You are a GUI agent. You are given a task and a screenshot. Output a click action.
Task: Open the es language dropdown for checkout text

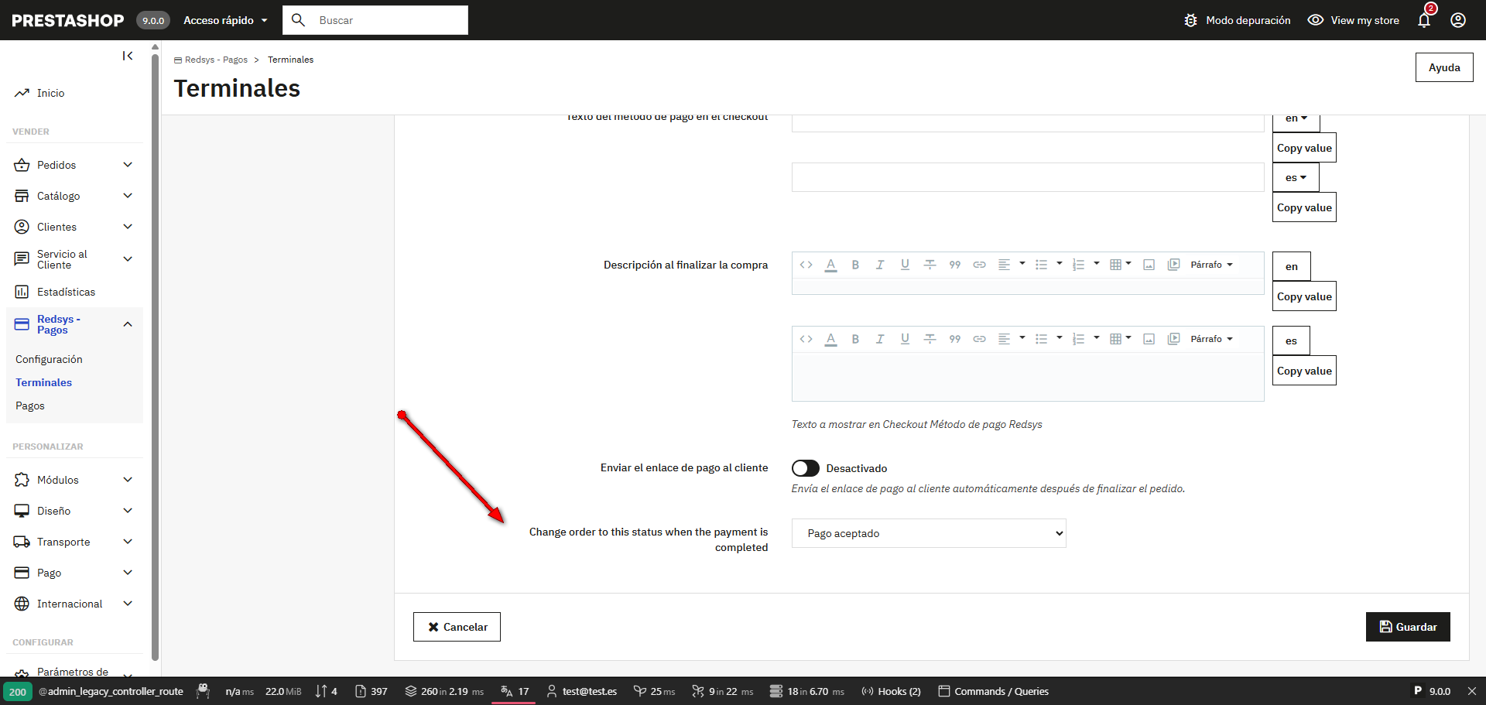(1296, 178)
